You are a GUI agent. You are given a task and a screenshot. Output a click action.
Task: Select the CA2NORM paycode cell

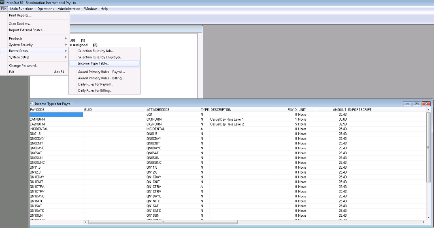click(56, 124)
